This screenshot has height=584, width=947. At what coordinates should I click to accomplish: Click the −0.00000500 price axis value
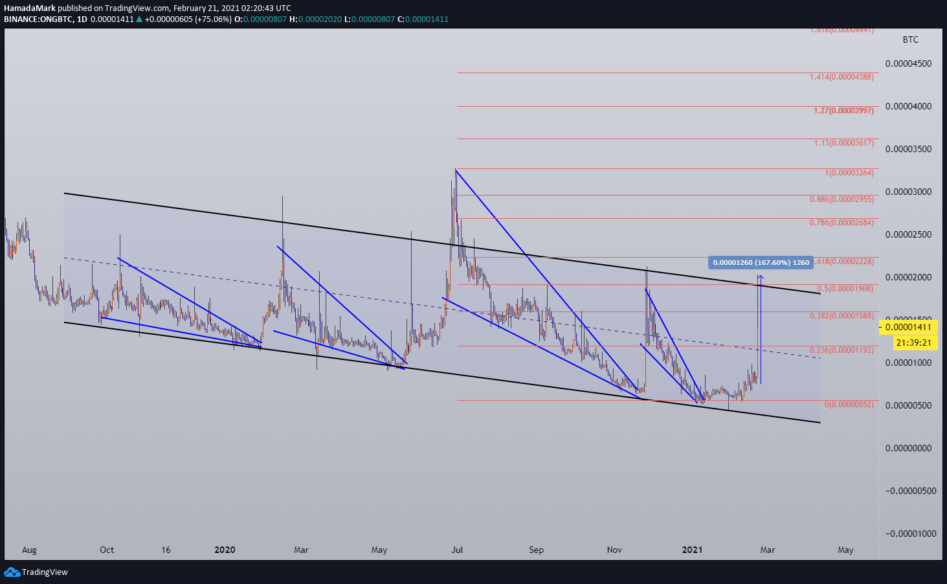point(911,491)
